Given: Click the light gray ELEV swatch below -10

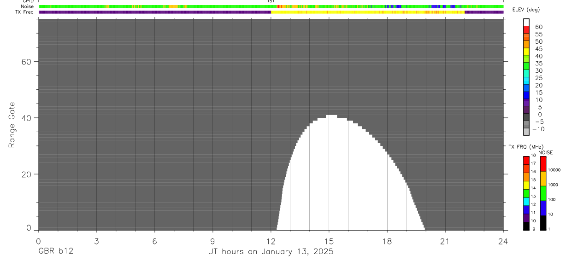Looking at the screenshot, I should (526, 132).
